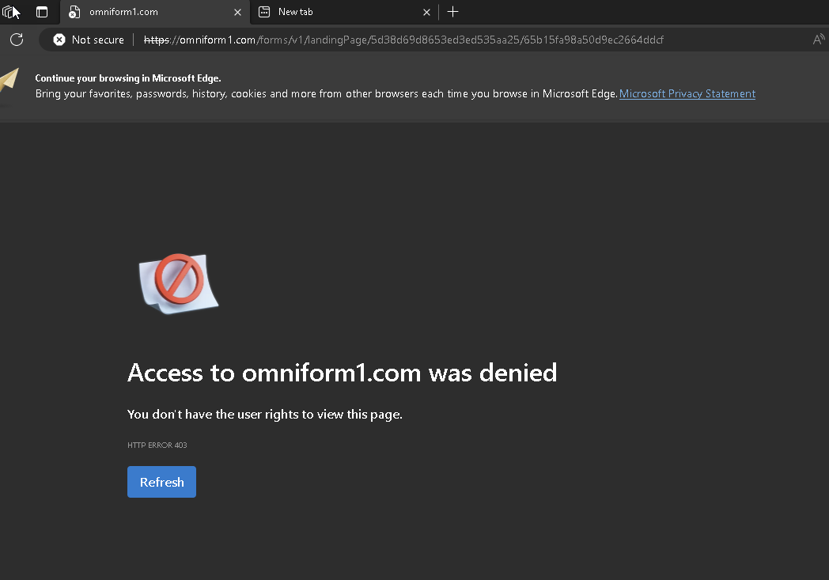The image size is (829, 580).
Task: Click the "Access to omniform1.com was denied" heading
Action: [342, 373]
